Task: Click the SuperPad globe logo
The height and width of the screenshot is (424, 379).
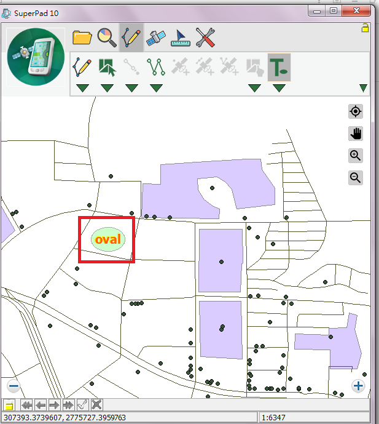Action: click(36, 57)
